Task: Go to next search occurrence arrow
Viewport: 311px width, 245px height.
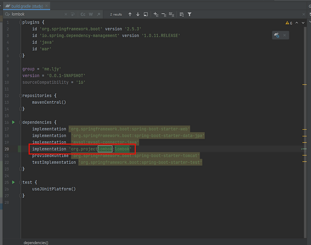Action: [138, 14]
